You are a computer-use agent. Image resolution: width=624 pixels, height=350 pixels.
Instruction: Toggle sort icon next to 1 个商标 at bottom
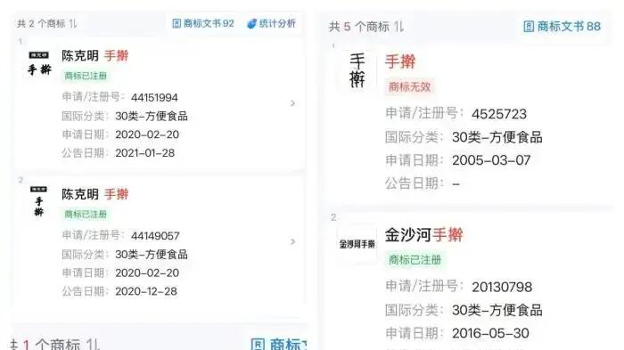click(93, 344)
